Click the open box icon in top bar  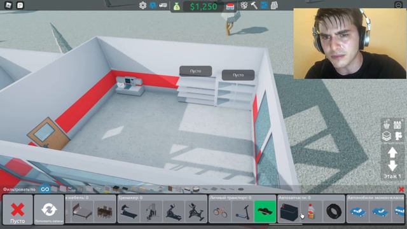(244, 5)
